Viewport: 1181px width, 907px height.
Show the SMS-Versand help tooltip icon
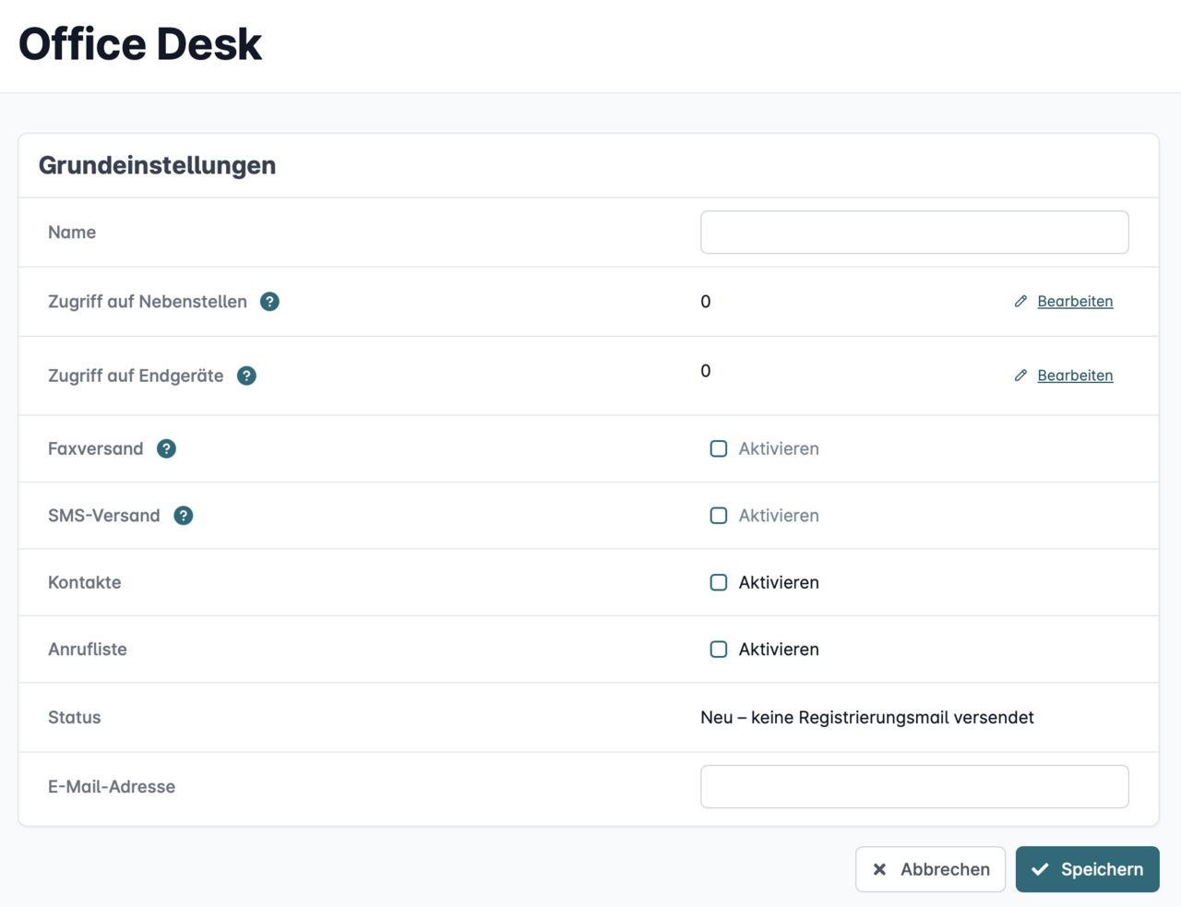coord(184,516)
